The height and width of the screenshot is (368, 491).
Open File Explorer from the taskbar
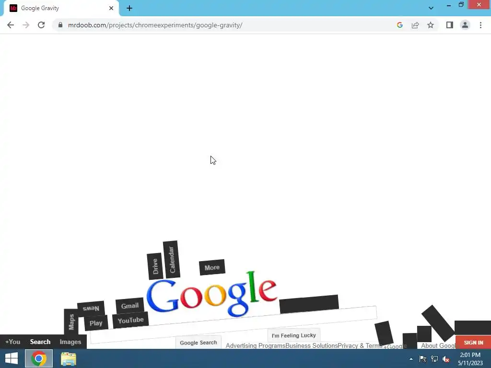click(x=68, y=358)
